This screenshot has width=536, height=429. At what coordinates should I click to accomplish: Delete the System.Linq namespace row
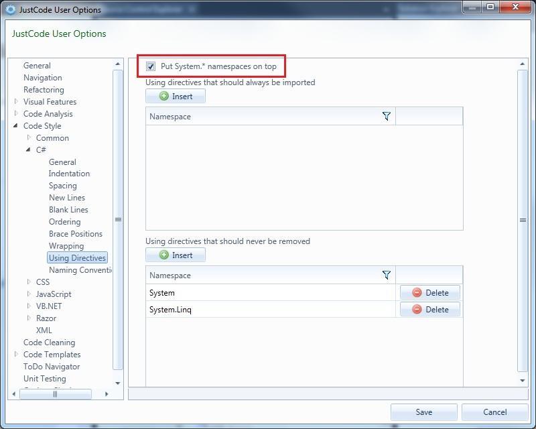pos(430,309)
